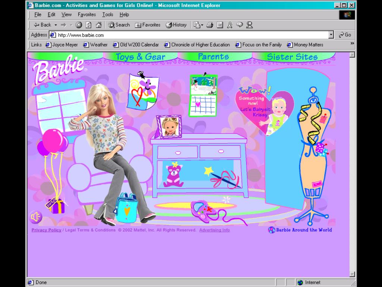Click the Barbie logo
The width and height of the screenshot is (382, 287).
pos(59,69)
